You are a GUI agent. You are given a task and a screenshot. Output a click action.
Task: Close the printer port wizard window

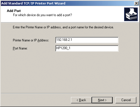(x=136, y=3)
